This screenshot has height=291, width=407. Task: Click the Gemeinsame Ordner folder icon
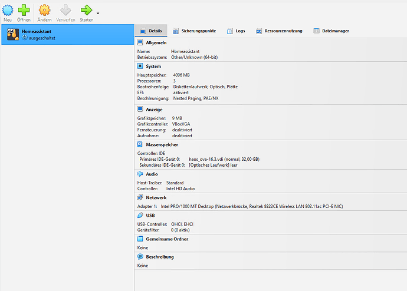140,239
